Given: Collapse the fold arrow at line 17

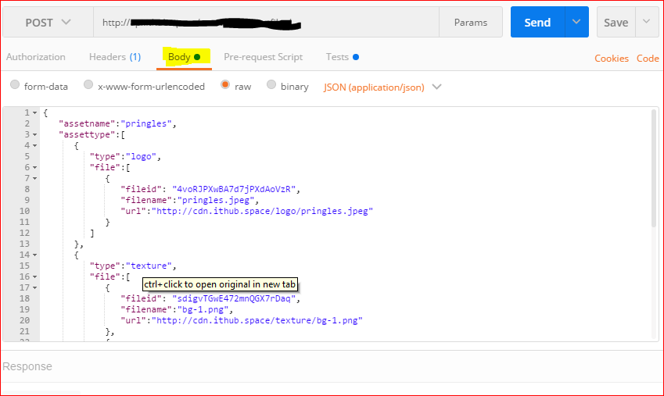Looking at the screenshot, I should (x=34, y=288).
